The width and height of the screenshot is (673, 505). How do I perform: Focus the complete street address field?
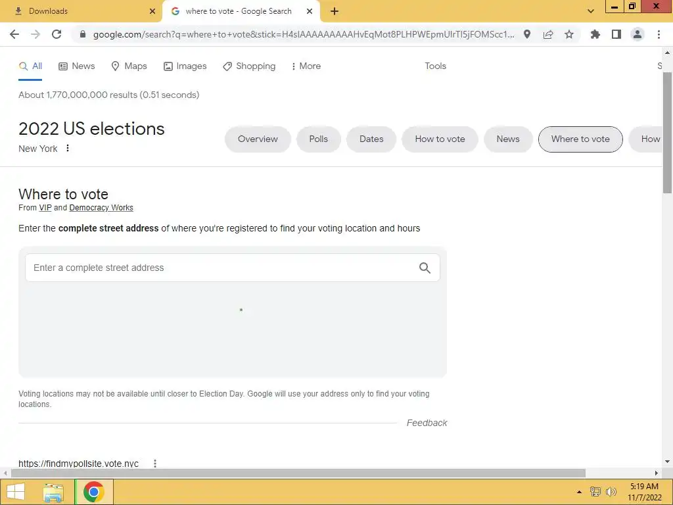(233, 268)
